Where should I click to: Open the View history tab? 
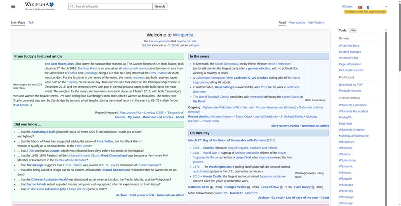pos(316,22)
